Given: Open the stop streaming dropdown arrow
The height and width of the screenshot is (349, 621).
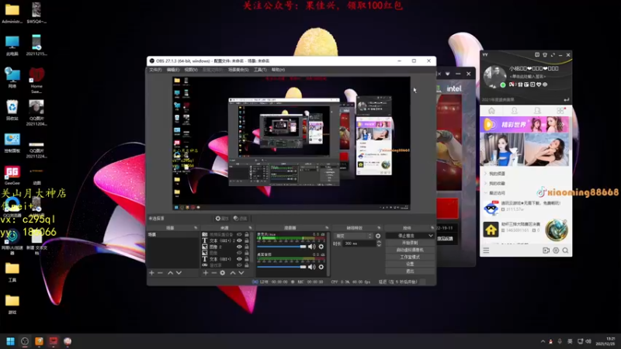Looking at the screenshot, I should 431,236.
